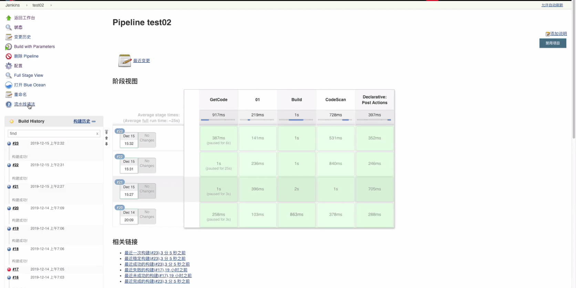Click the blue status ball for build #22
Screen dimensions: 576x288
(9, 165)
